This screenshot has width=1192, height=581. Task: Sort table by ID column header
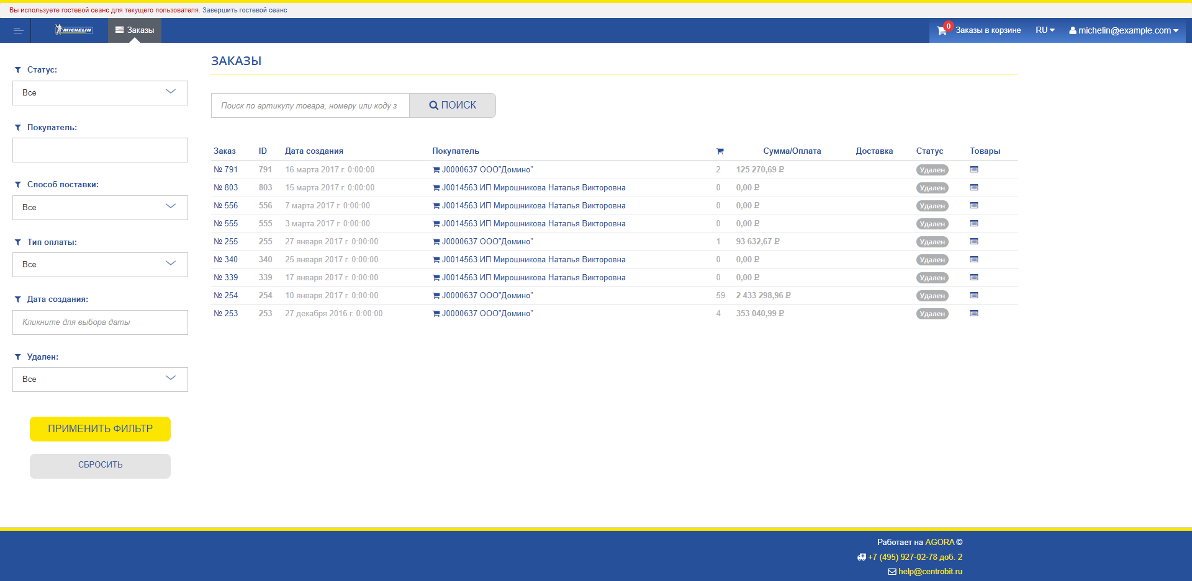[263, 151]
